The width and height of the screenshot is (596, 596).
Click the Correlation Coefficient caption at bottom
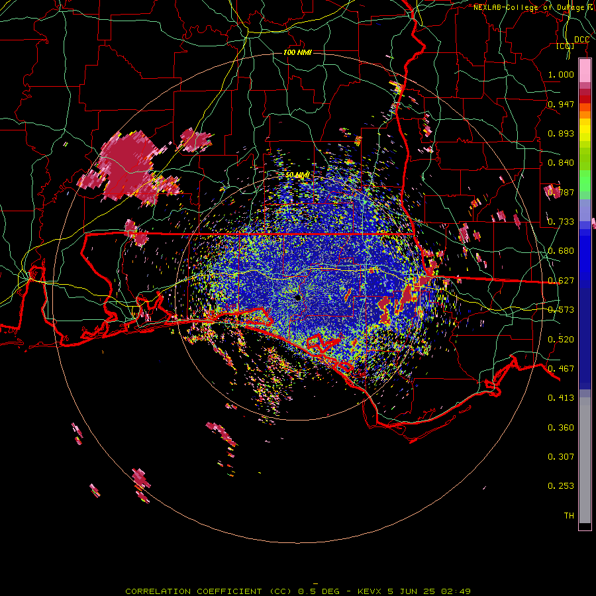pyautogui.click(x=298, y=591)
